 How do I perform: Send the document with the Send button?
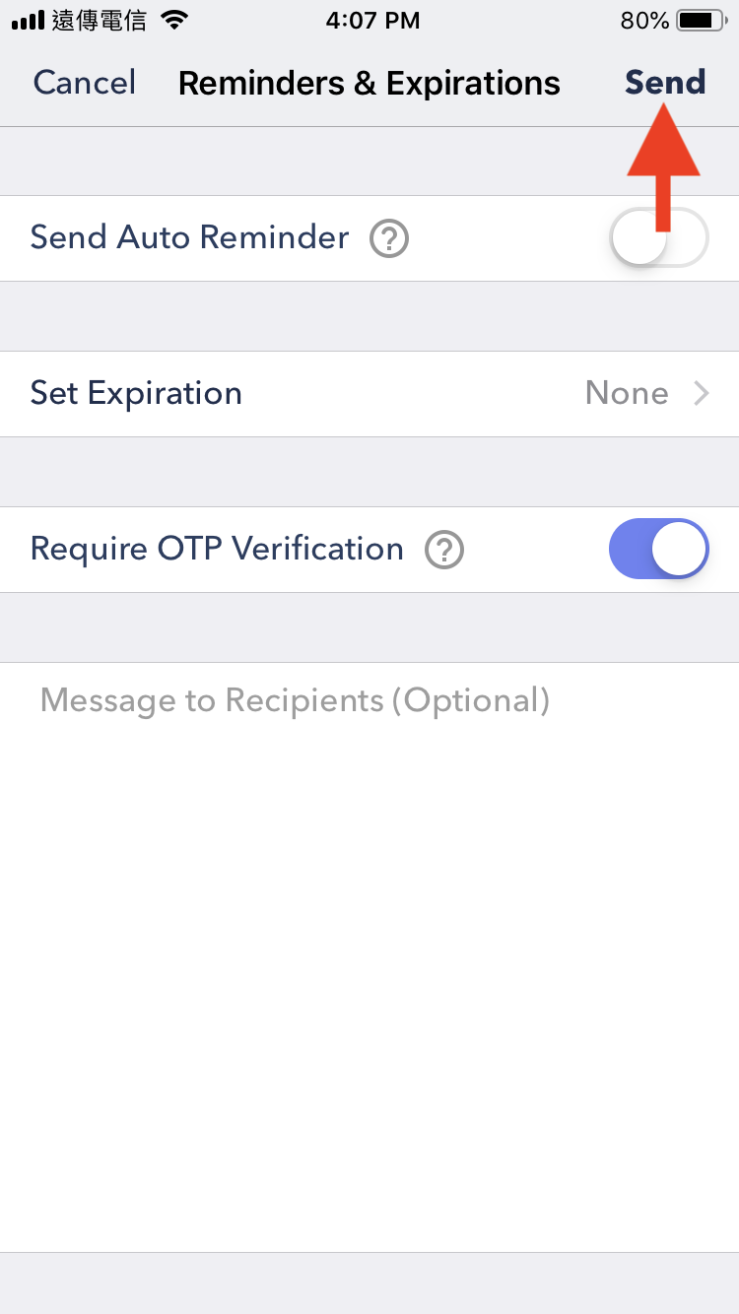(665, 83)
